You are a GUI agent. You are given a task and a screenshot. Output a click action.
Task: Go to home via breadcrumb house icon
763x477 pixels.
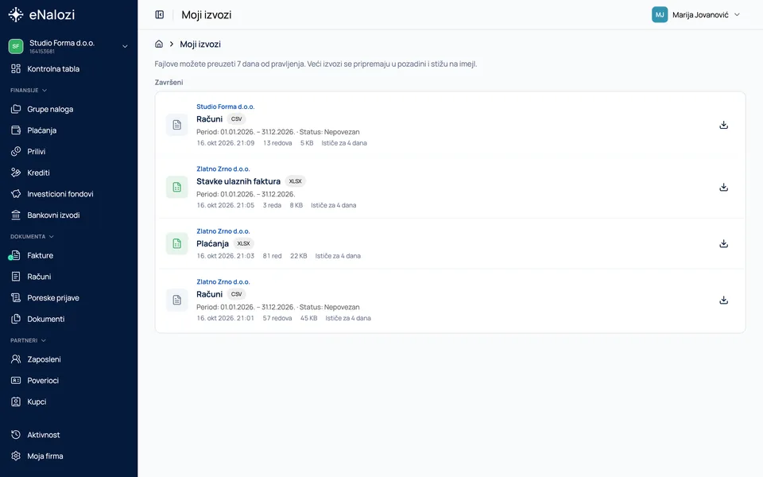[159, 44]
